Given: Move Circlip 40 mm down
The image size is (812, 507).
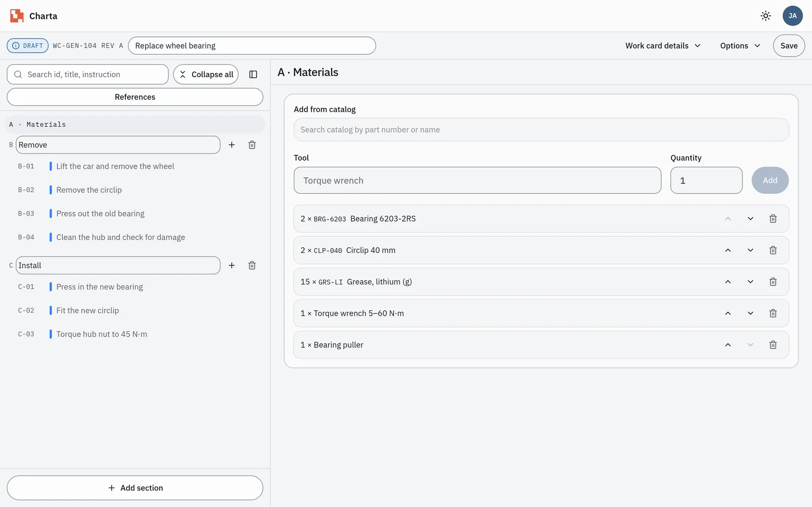Looking at the screenshot, I should point(751,250).
